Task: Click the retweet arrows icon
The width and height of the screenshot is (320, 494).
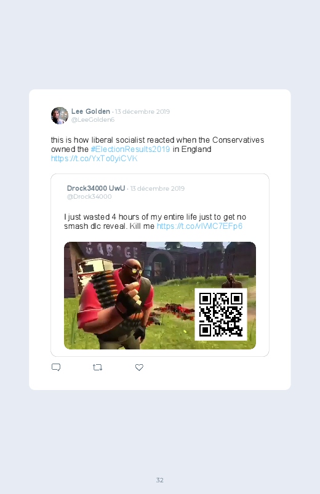Action: [97, 367]
